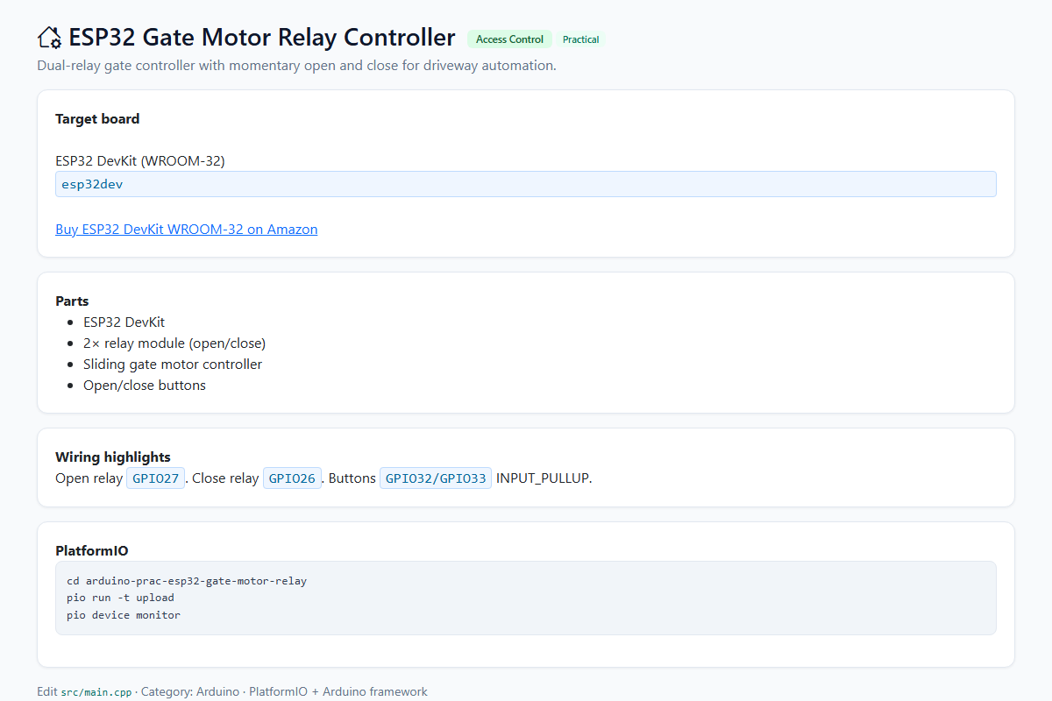Click the PlatformIO section heading

pos(92,551)
